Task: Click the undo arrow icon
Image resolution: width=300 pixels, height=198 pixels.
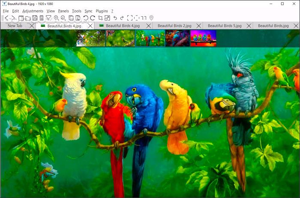Action: (115, 18)
